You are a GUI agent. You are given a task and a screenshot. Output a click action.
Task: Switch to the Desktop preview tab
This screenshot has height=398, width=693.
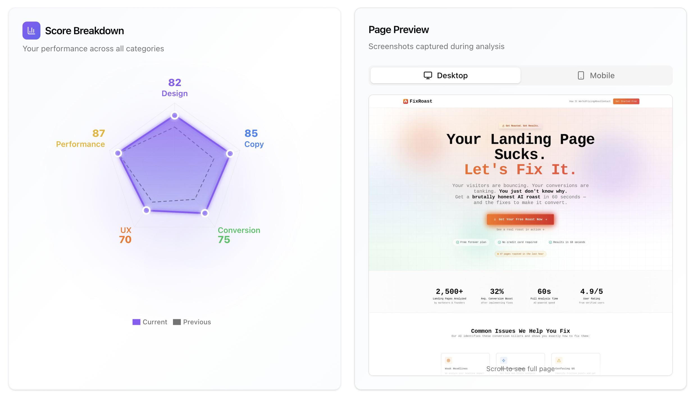[445, 75]
